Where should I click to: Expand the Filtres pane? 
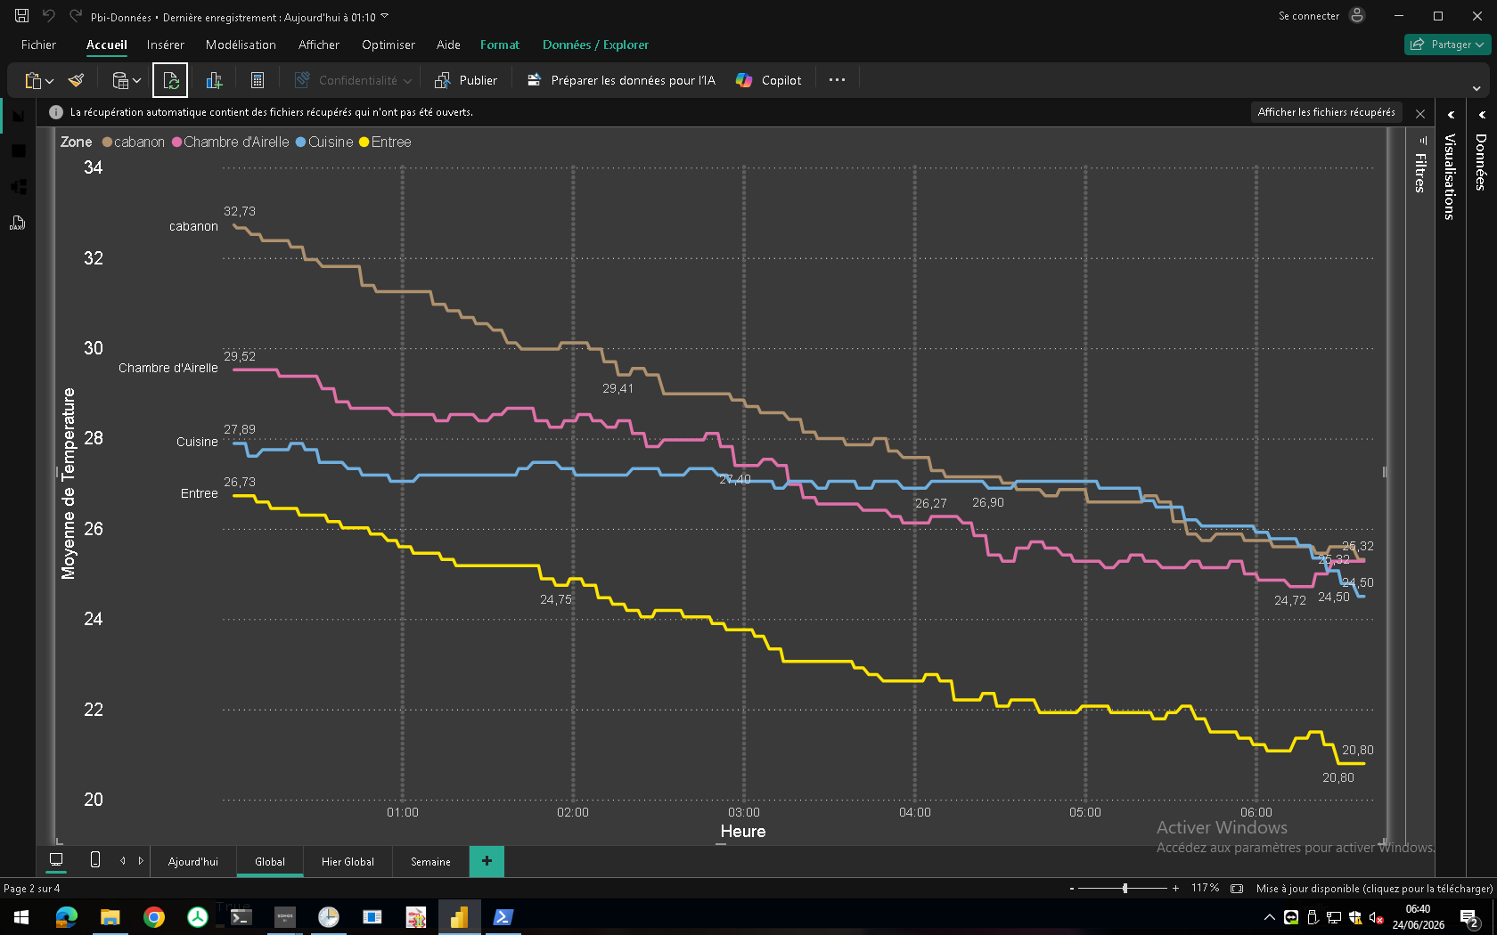click(x=1420, y=166)
